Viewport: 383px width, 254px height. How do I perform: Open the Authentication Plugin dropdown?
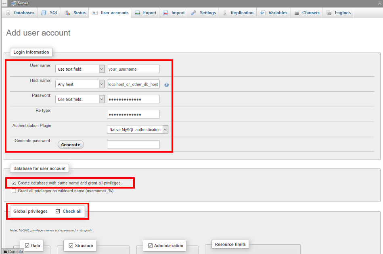(x=138, y=130)
